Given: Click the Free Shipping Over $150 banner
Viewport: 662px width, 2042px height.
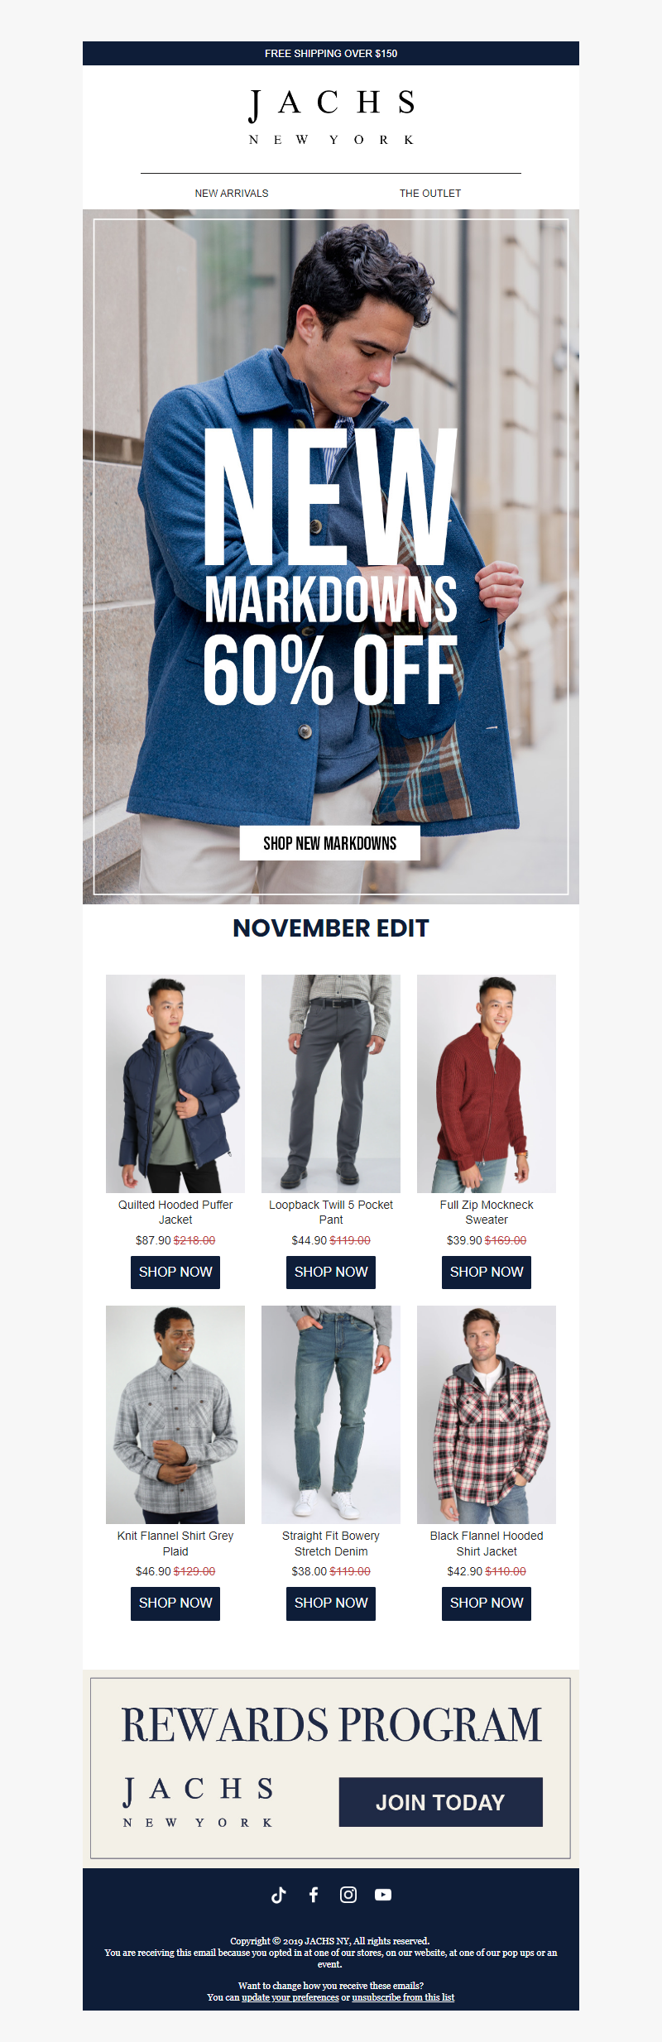Looking at the screenshot, I should [x=331, y=53].
